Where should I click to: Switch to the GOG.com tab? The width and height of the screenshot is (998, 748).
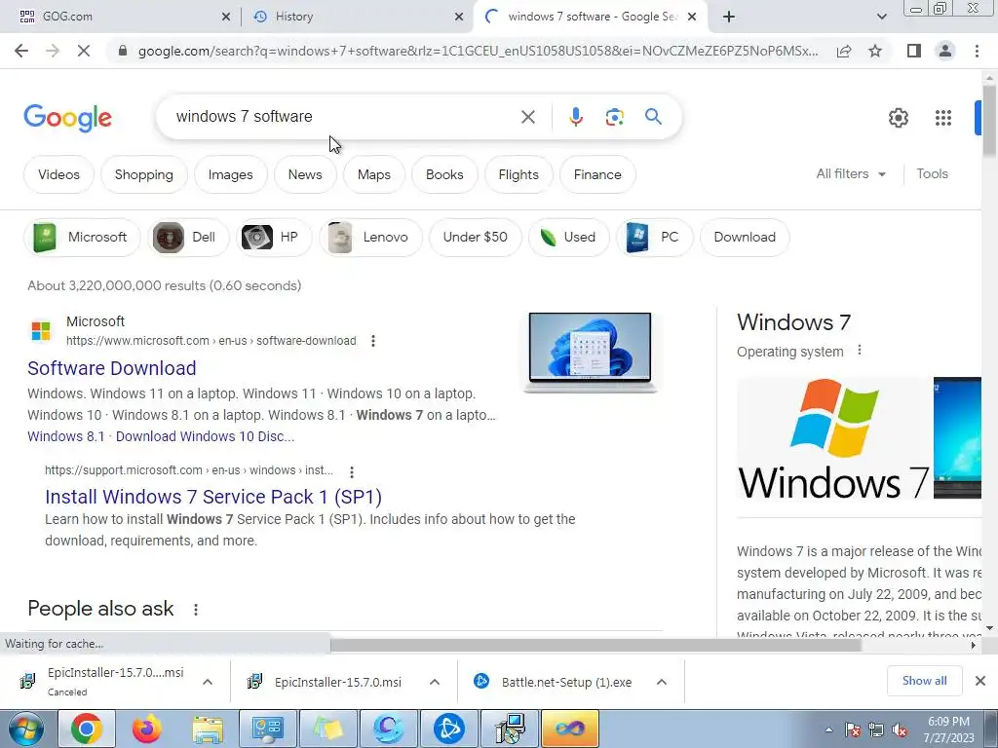[x=121, y=17]
